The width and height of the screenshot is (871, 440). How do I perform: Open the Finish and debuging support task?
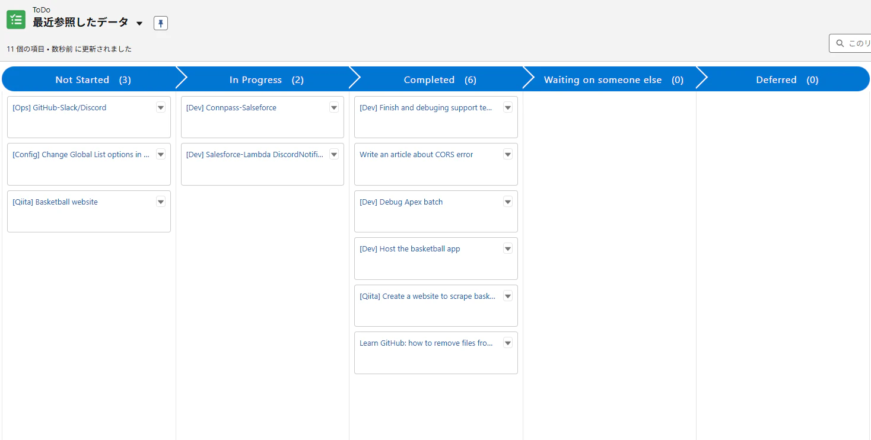(x=426, y=108)
